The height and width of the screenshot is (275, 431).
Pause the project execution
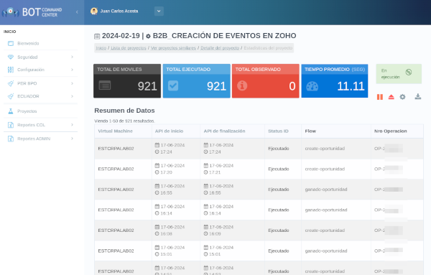pos(380,97)
